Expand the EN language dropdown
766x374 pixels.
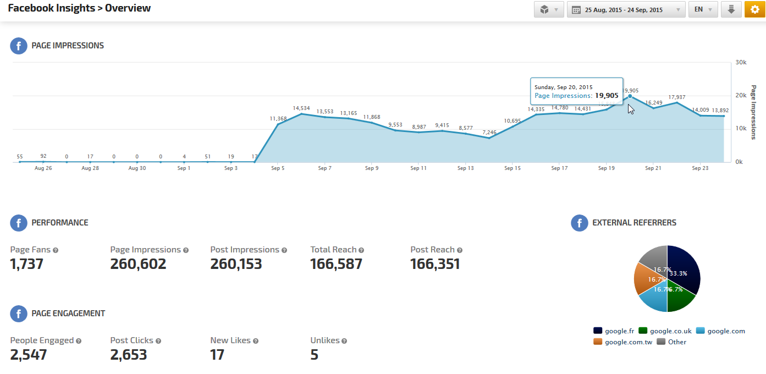click(x=703, y=9)
